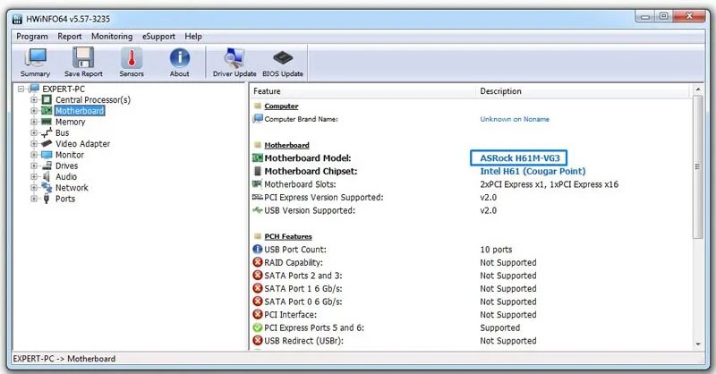Click the Memory module icon in tree
Screen dimensions: 716x374
coord(47,122)
